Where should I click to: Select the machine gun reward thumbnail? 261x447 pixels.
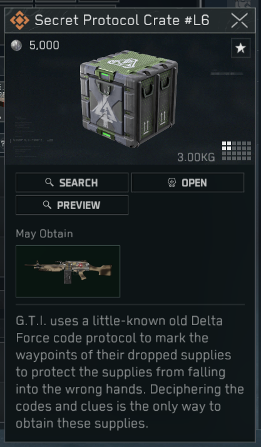pyautogui.click(x=68, y=271)
